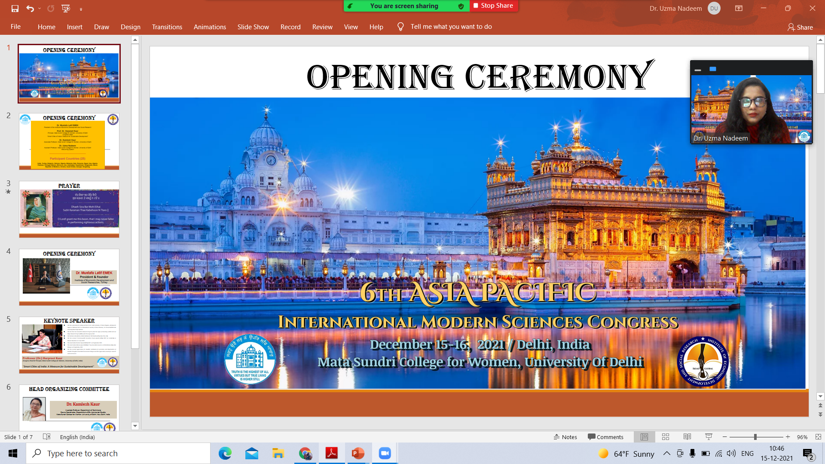The image size is (825, 464).
Task: Select slide 6 Head Organizing Committee thumbnail
Action: (69, 408)
